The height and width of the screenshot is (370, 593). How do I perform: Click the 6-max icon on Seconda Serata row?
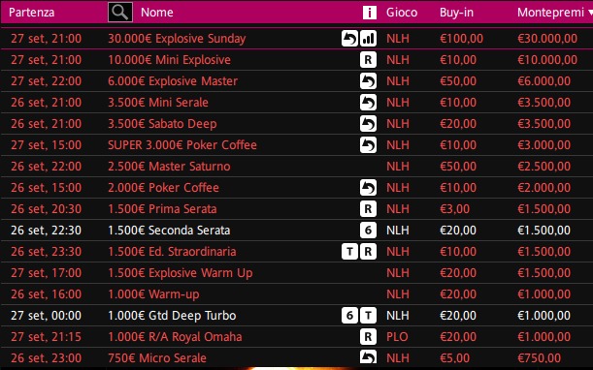(368, 231)
